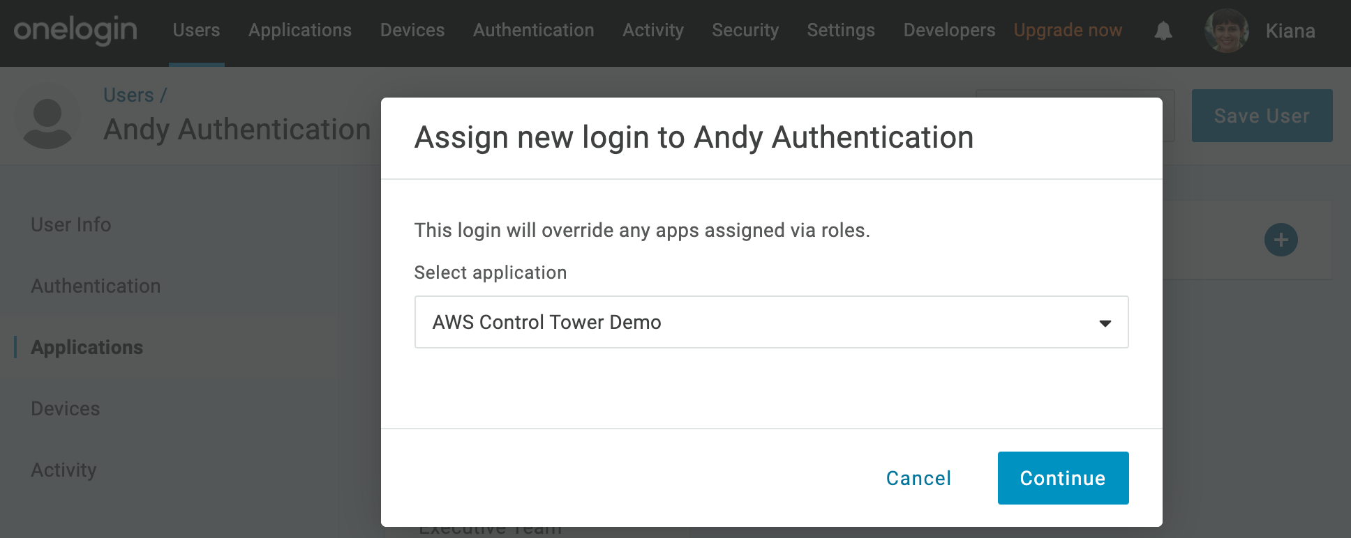Image resolution: width=1351 pixels, height=538 pixels.
Task: Select the Activity sidebar tab
Action: pyautogui.click(x=64, y=470)
